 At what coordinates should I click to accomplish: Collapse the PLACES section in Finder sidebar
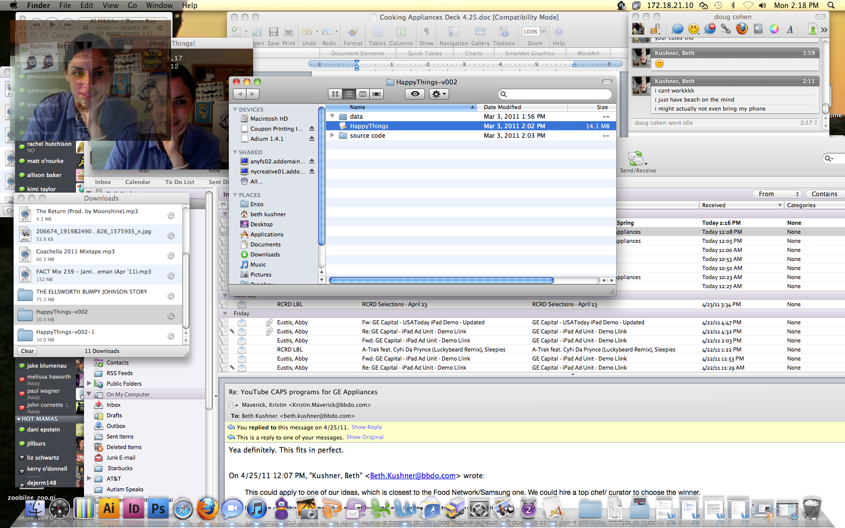[235, 195]
